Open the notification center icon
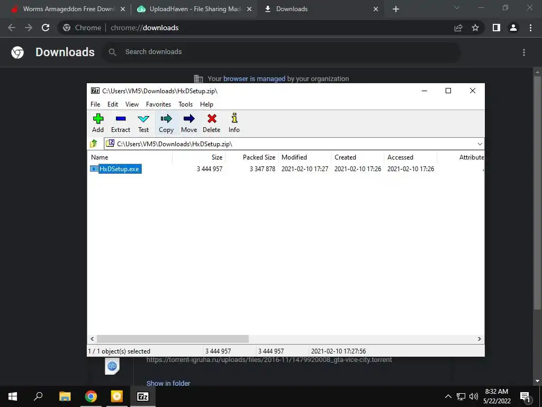Viewport: 542px width, 407px height. point(525,396)
